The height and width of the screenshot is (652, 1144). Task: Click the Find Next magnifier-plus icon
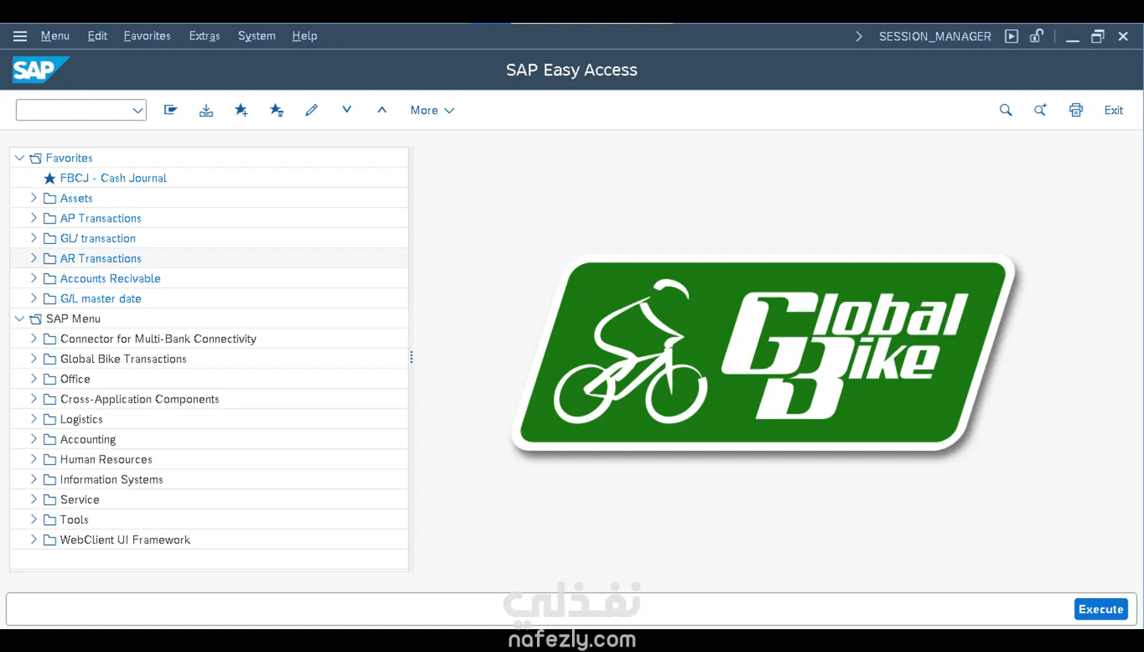click(1040, 110)
